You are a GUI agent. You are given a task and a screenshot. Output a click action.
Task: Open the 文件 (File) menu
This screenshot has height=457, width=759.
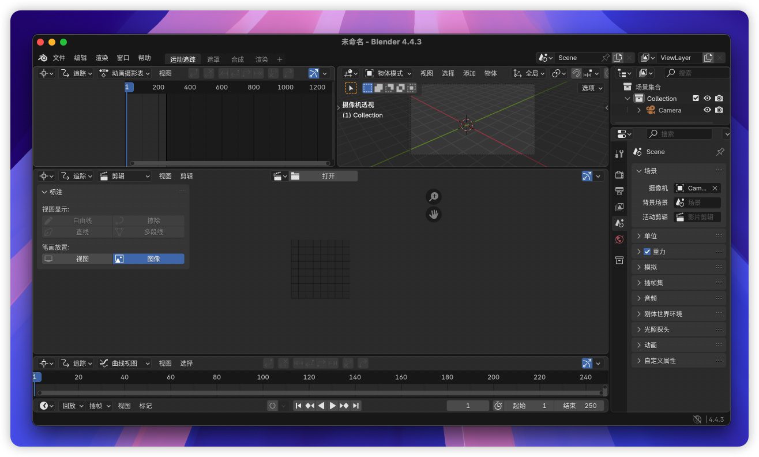coord(59,58)
